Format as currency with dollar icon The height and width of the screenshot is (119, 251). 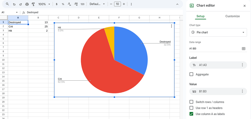click(57, 4)
